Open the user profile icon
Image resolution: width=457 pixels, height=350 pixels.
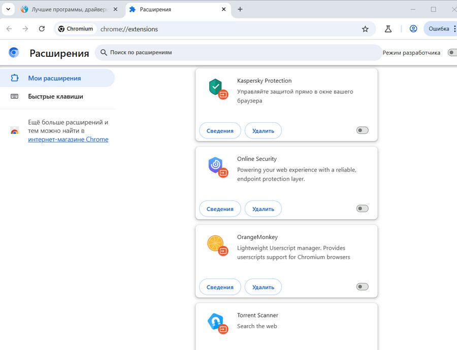(x=413, y=28)
